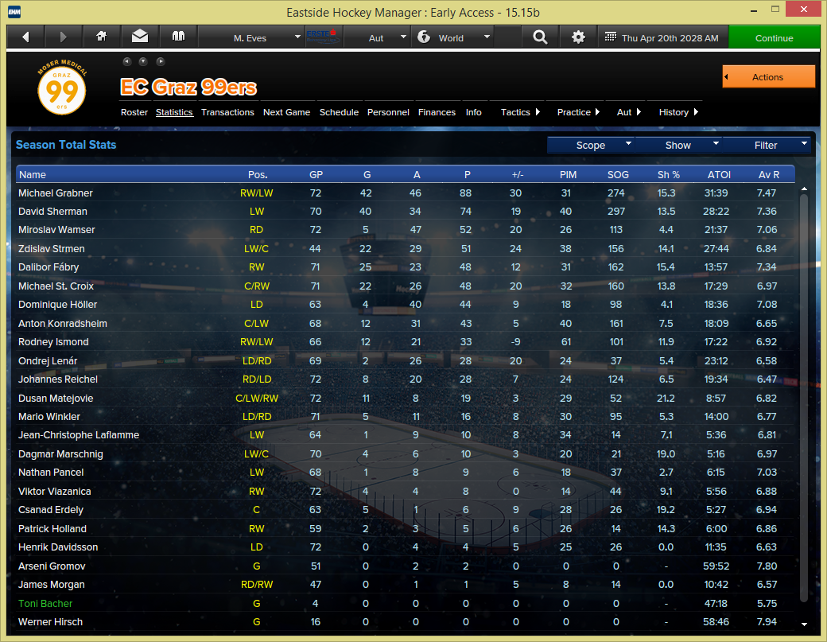The width and height of the screenshot is (827, 642).
Task: Expand the Practice submenu
Action: pyautogui.click(x=578, y=112)
